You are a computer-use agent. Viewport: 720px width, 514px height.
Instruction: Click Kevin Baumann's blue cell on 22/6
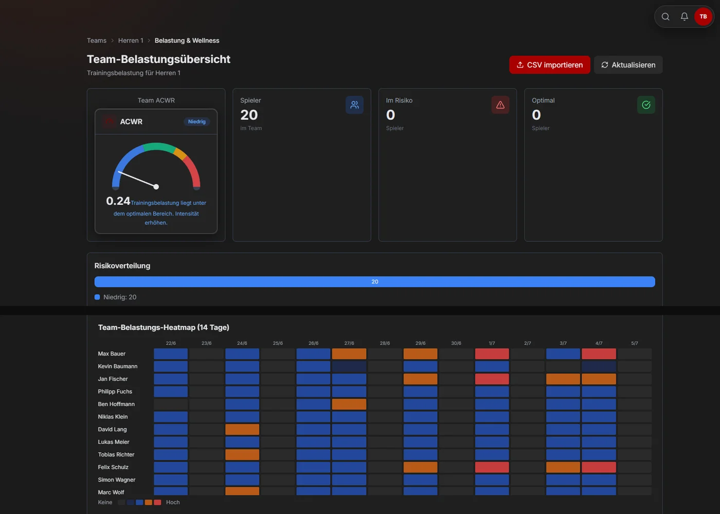pos(171,366)
